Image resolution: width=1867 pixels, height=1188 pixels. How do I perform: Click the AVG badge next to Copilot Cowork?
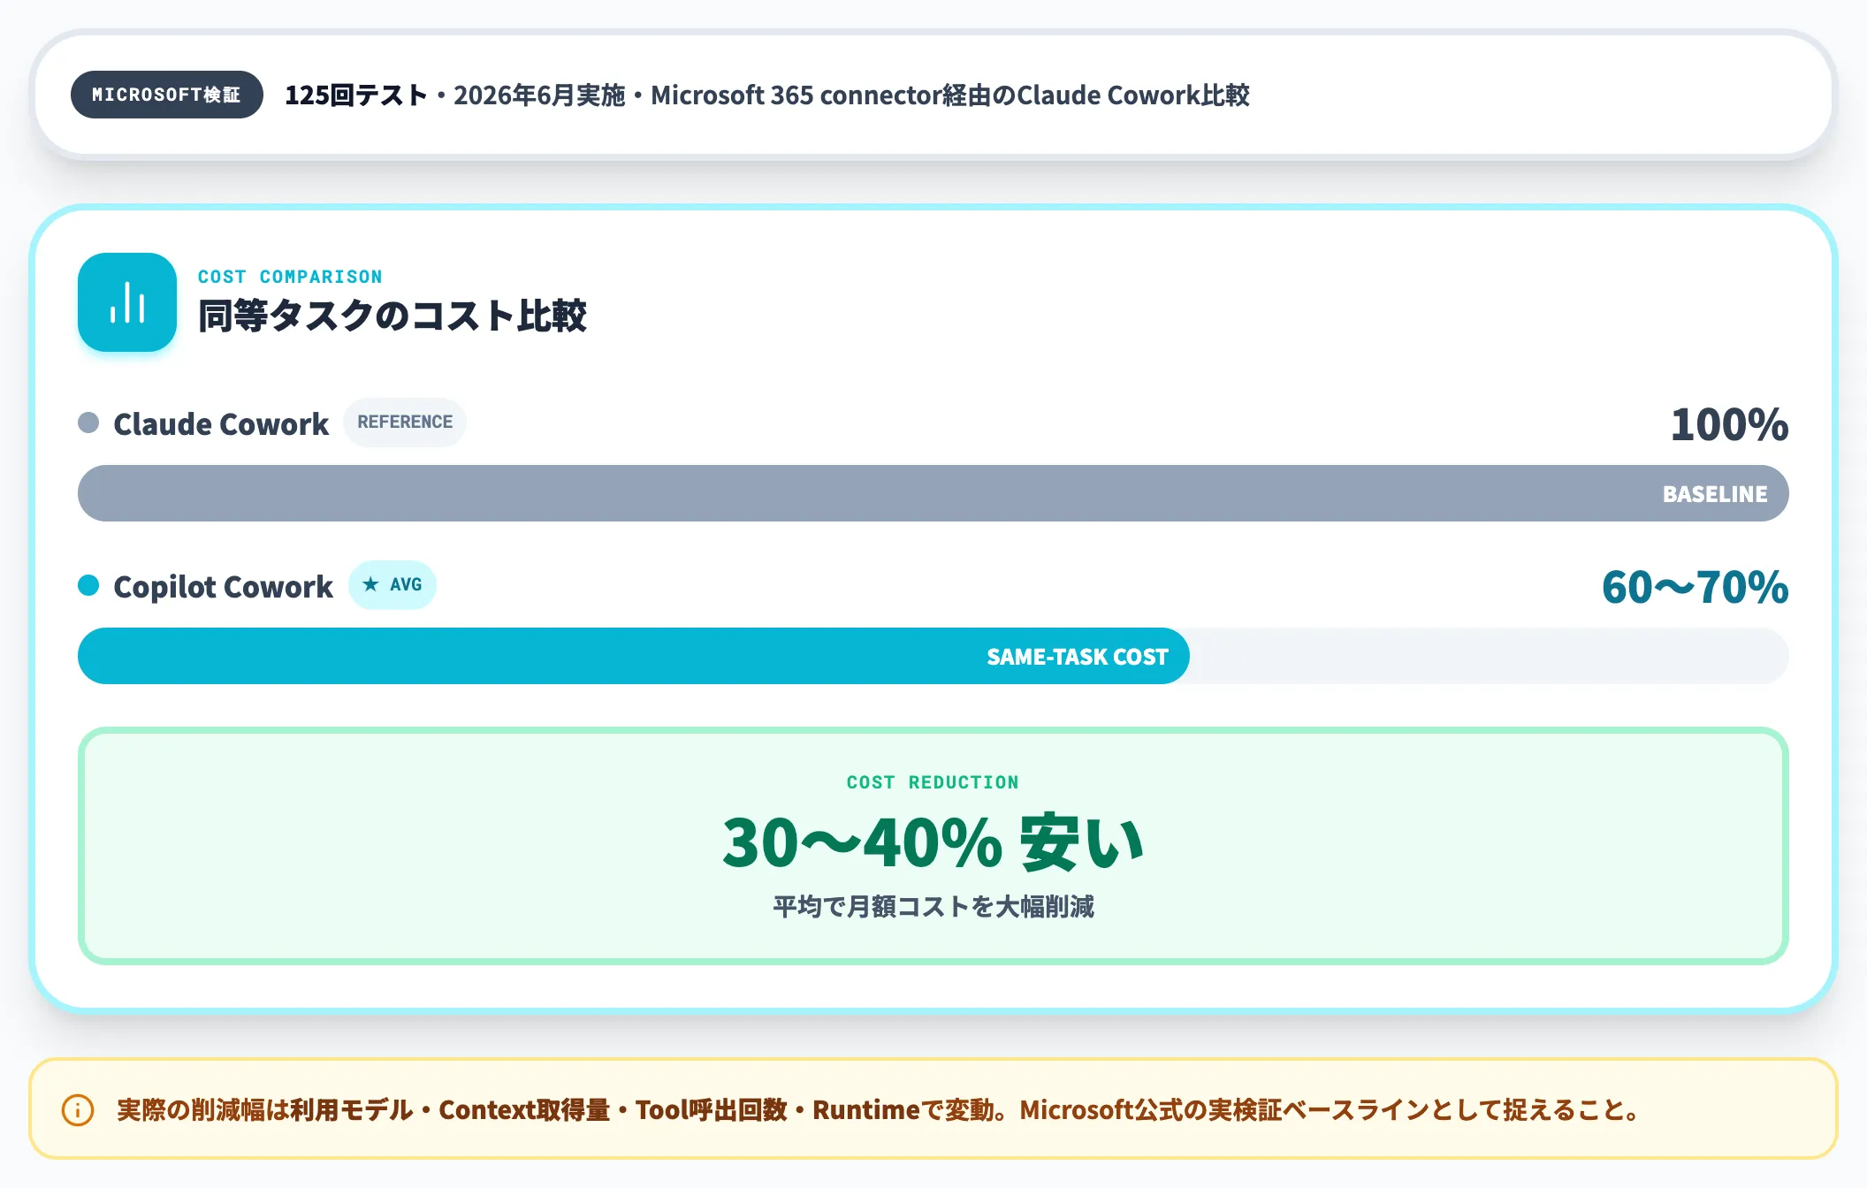[x=392, y=585]
